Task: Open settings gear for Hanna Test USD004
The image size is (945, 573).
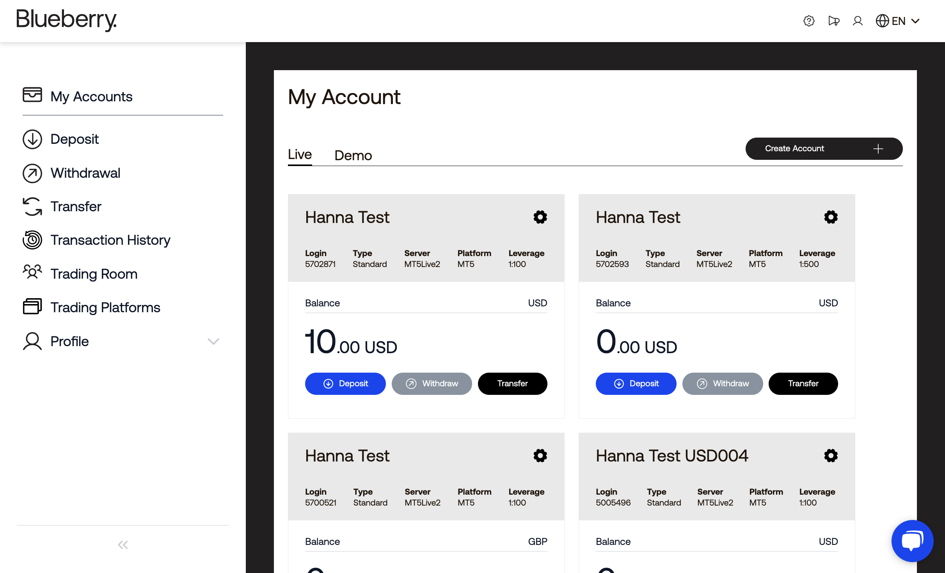Action: [x=831, y=455]
